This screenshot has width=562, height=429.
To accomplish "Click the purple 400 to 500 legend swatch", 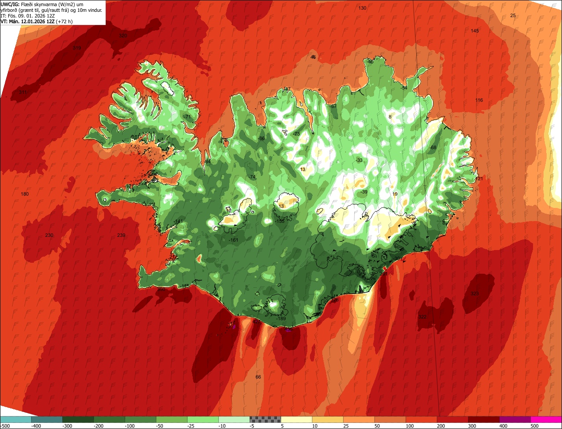I will click(x=515, y=419).
